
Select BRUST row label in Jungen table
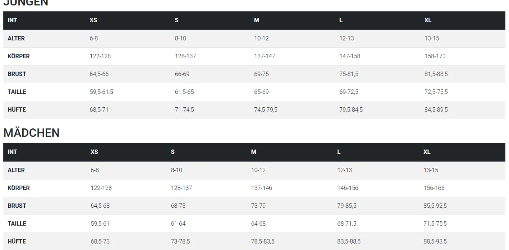click(x=17, y=74)
